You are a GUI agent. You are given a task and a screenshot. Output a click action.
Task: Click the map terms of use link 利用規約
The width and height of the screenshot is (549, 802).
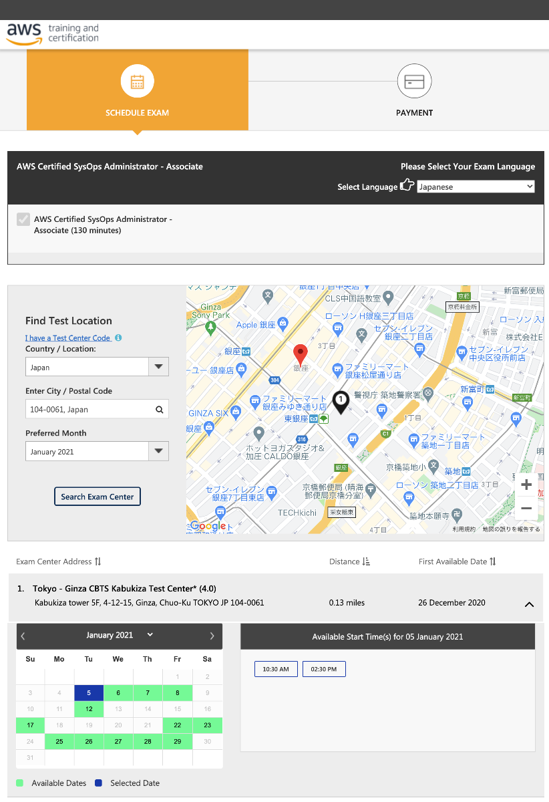point(464,529)
